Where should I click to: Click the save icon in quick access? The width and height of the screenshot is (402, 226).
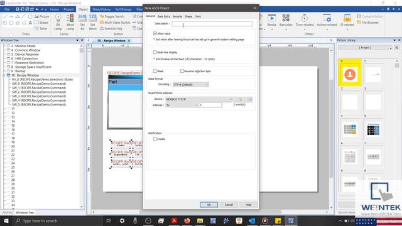pos(17,9)
